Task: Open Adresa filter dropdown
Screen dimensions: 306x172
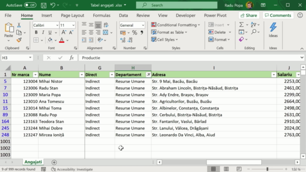Action: (273, 75)
